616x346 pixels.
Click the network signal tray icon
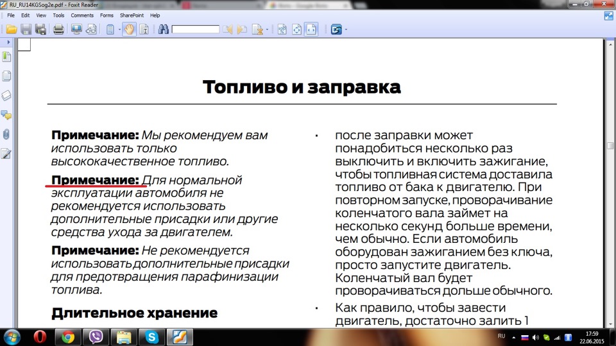tap(557, 338)
